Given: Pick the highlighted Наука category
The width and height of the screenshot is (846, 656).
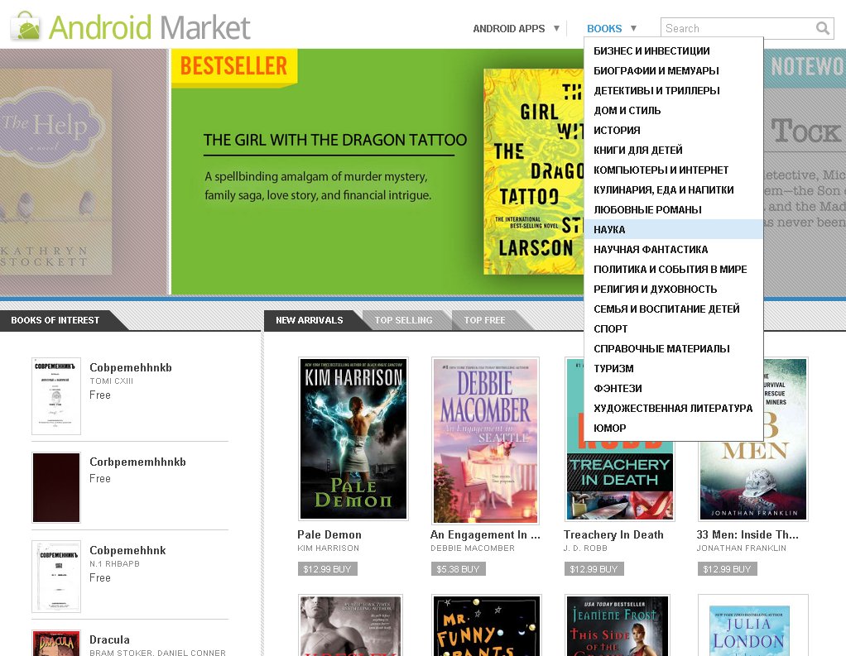Looking at the screenshot, I should pyautogui.click(x=673, y=230).
